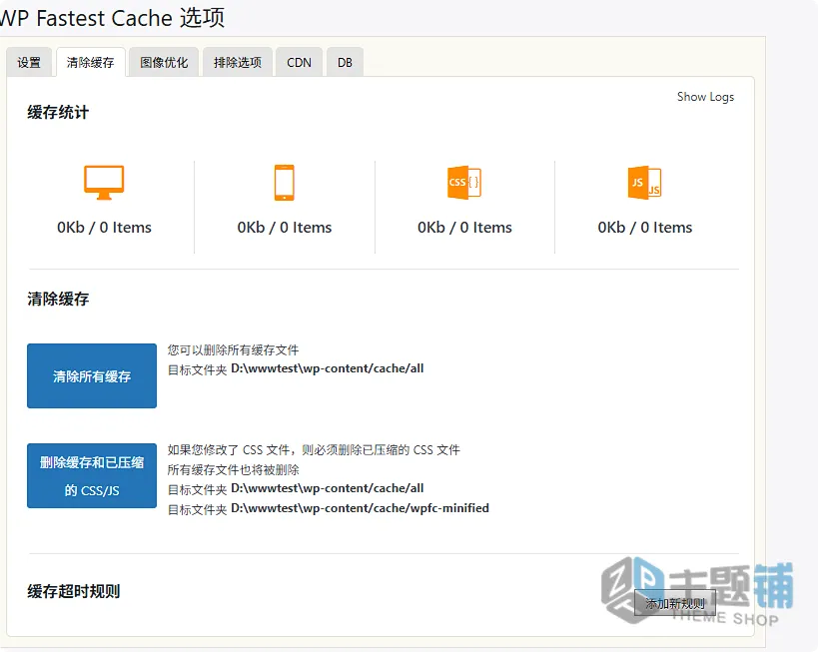This screenshot has width=818, height=652.
Task: Click the JS file statistics icon
Action: click(645, 183)
